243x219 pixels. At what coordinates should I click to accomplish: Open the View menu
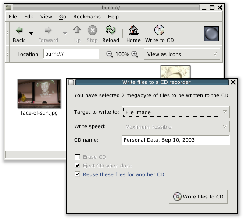pyautogui.click(x=46, y=17)
